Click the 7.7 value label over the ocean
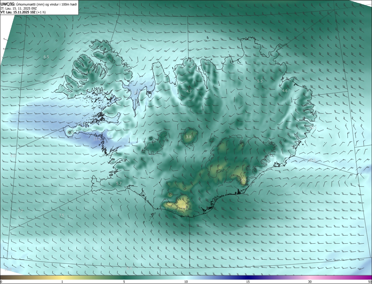This screenshot has width=372, height=284. point(20,211)
